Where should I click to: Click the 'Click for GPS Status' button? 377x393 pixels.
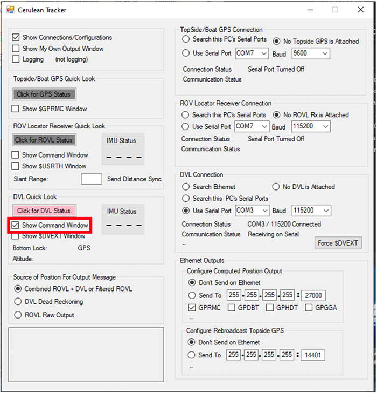pyautogui.click(x=44, y=94)
